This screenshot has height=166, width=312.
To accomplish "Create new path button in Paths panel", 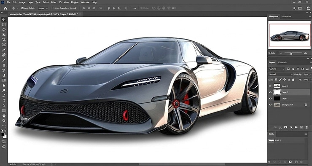I will pos(296,162).
